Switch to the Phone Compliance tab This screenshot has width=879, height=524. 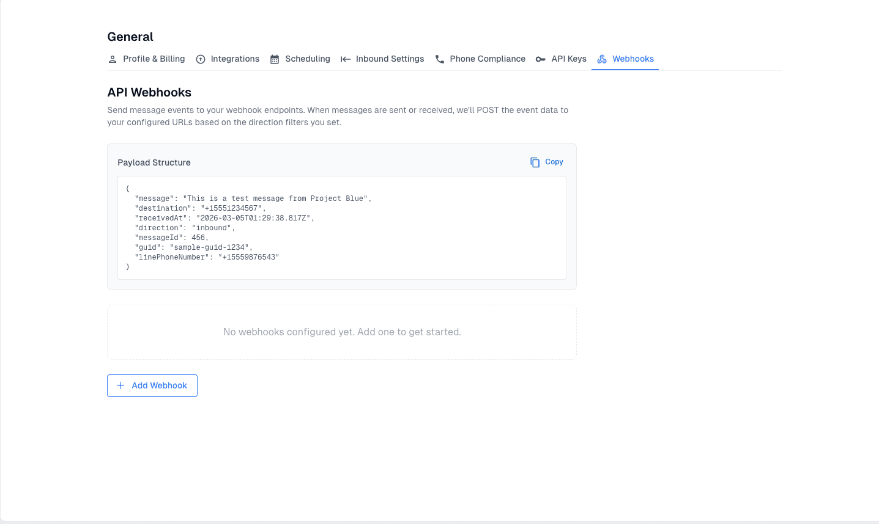click(488, 59)
